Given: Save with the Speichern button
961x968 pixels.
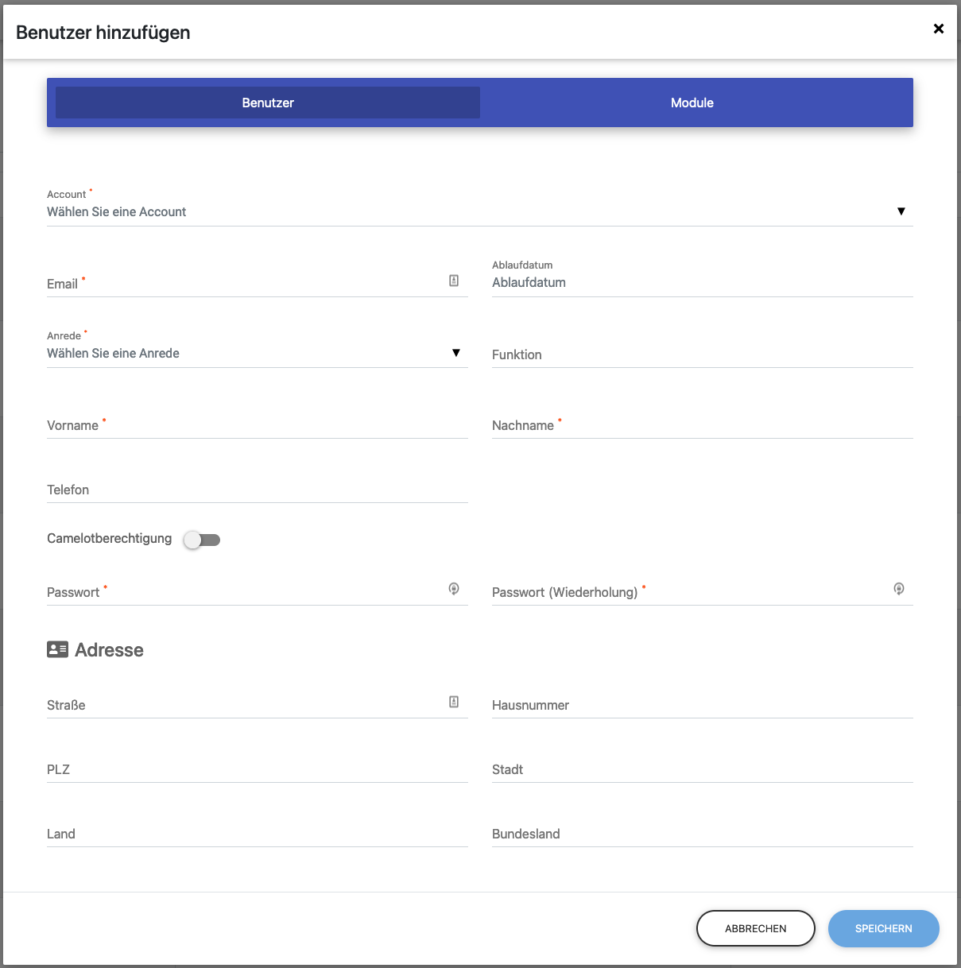Looking at the screenshot, I should pyautogui.click(x=883, y=928).
